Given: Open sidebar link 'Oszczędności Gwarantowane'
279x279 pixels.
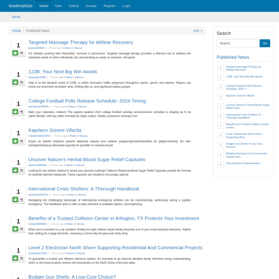Looking at the screenshot, I should pyautogui.click(x=243, y=163).
